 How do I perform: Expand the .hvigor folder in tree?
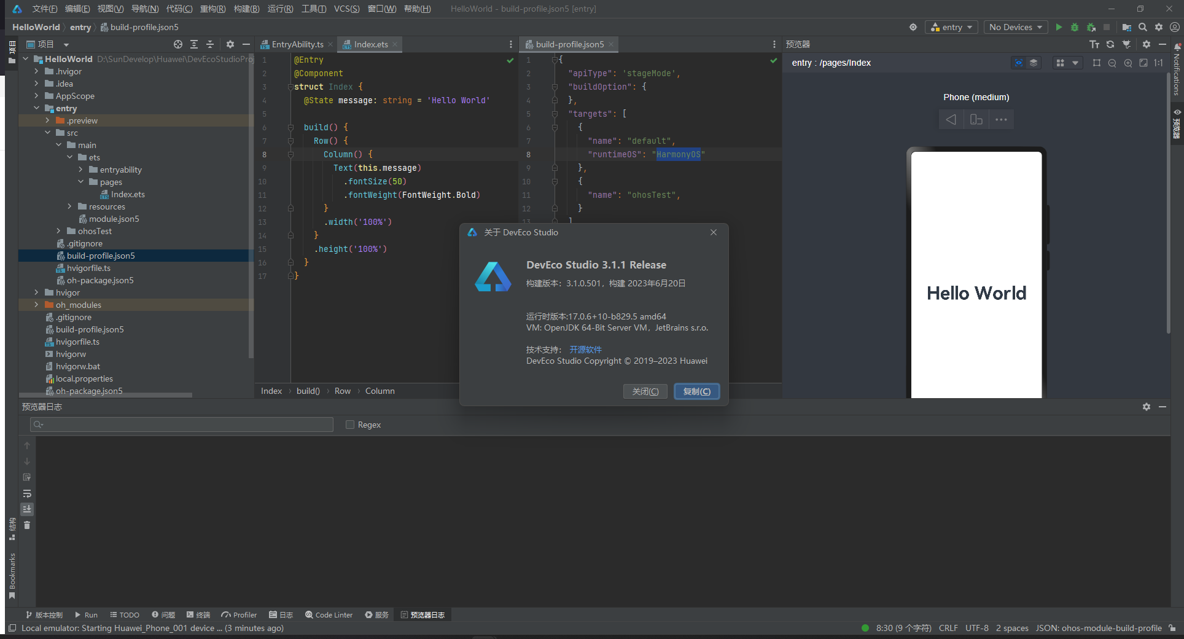[36, 71]
